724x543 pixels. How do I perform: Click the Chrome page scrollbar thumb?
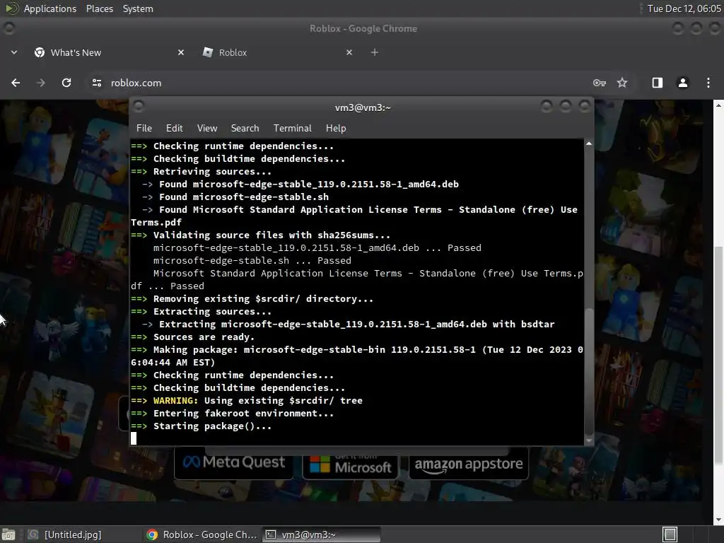pyautogui.click(x=718, y=356)
